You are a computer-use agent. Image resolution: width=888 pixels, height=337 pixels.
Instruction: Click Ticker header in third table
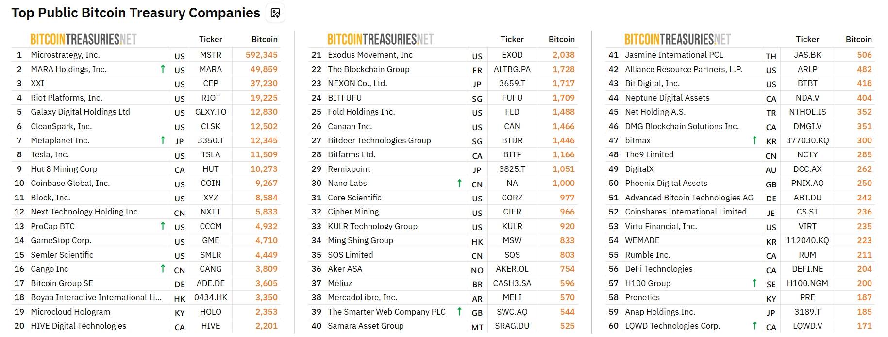807,39
